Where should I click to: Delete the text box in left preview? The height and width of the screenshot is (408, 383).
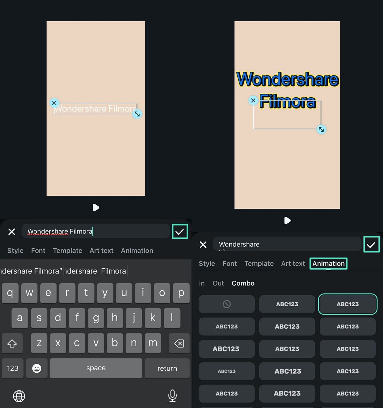pyautogui.click(x=54, y=103)
